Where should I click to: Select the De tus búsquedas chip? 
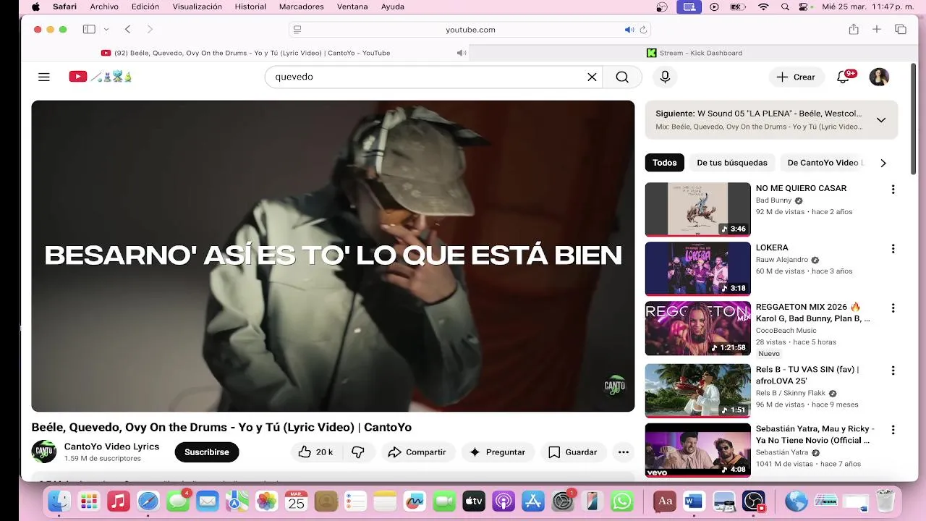(x=732, y=163)
